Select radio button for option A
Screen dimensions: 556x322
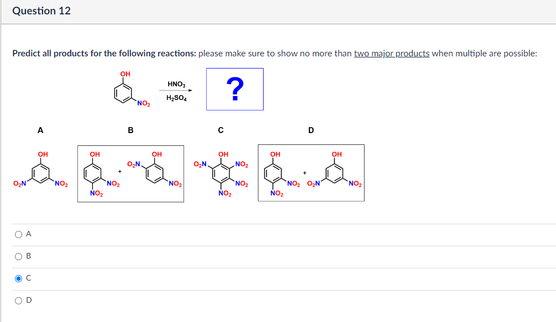tap(18, 234)
